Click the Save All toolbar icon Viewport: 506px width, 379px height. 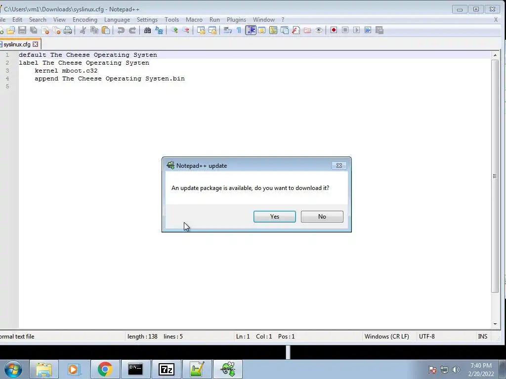(34, 30)
